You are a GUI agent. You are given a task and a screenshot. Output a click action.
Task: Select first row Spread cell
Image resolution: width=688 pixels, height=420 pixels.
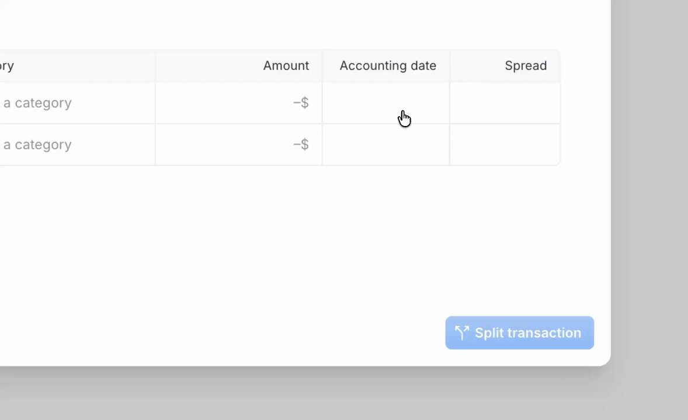pos(505,103)
